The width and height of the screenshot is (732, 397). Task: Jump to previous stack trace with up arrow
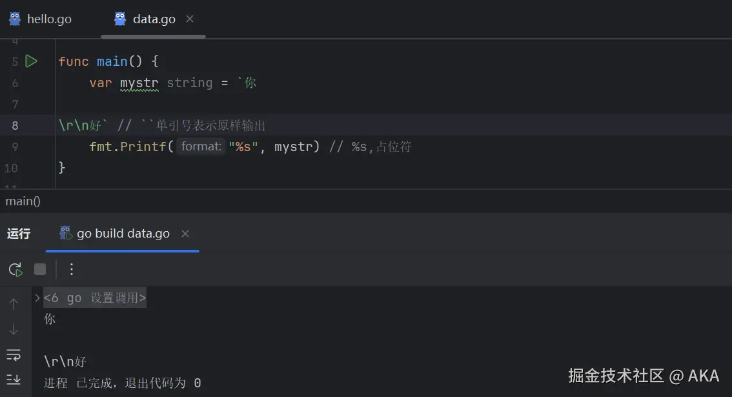click(14, 304)
